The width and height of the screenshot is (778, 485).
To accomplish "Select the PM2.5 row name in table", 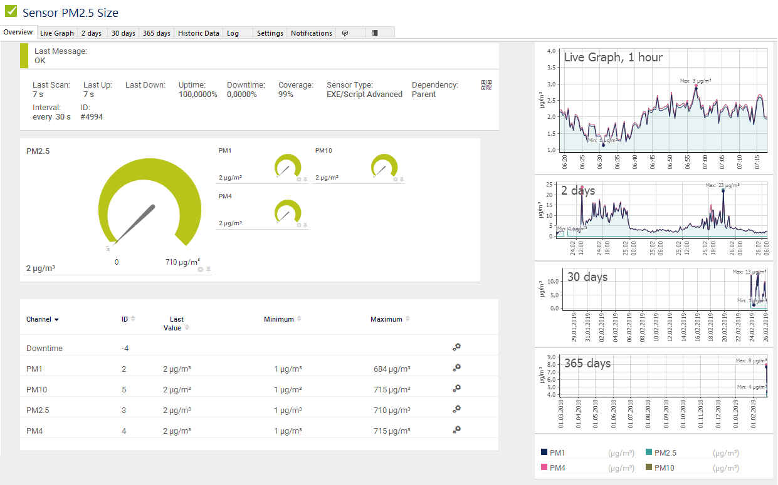I will (x=37, y=411).
